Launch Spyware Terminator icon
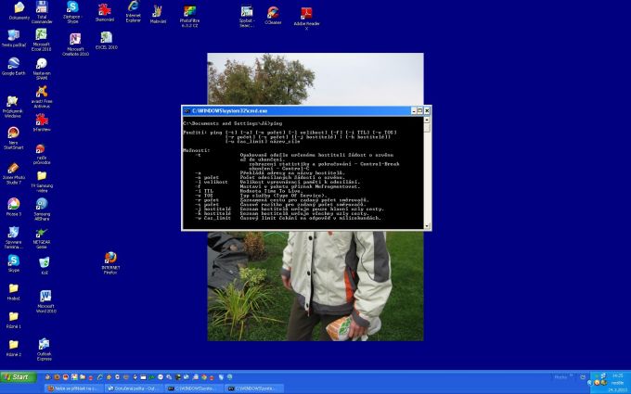Viewport: 631px width, 394px height. [x=14, y=233]
